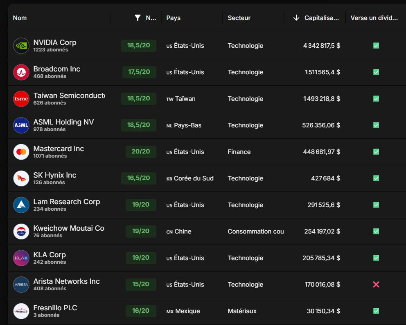This screenshot has width=406, height=325.
Task: Click the 19/20 score badge for Lam Research
Action: (141, 205)
